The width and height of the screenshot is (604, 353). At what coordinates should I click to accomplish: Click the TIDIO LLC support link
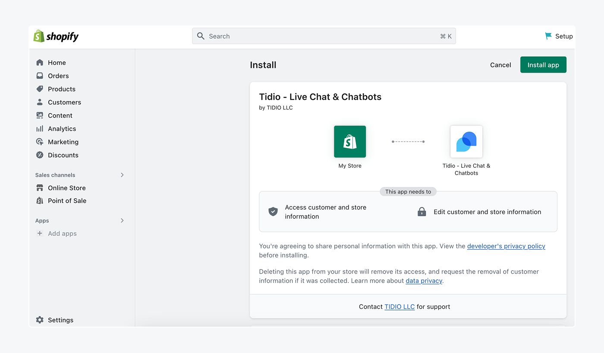400,306
